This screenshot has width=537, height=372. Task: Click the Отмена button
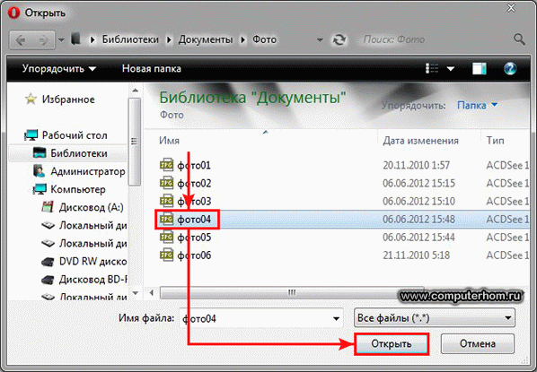(478, 343)
